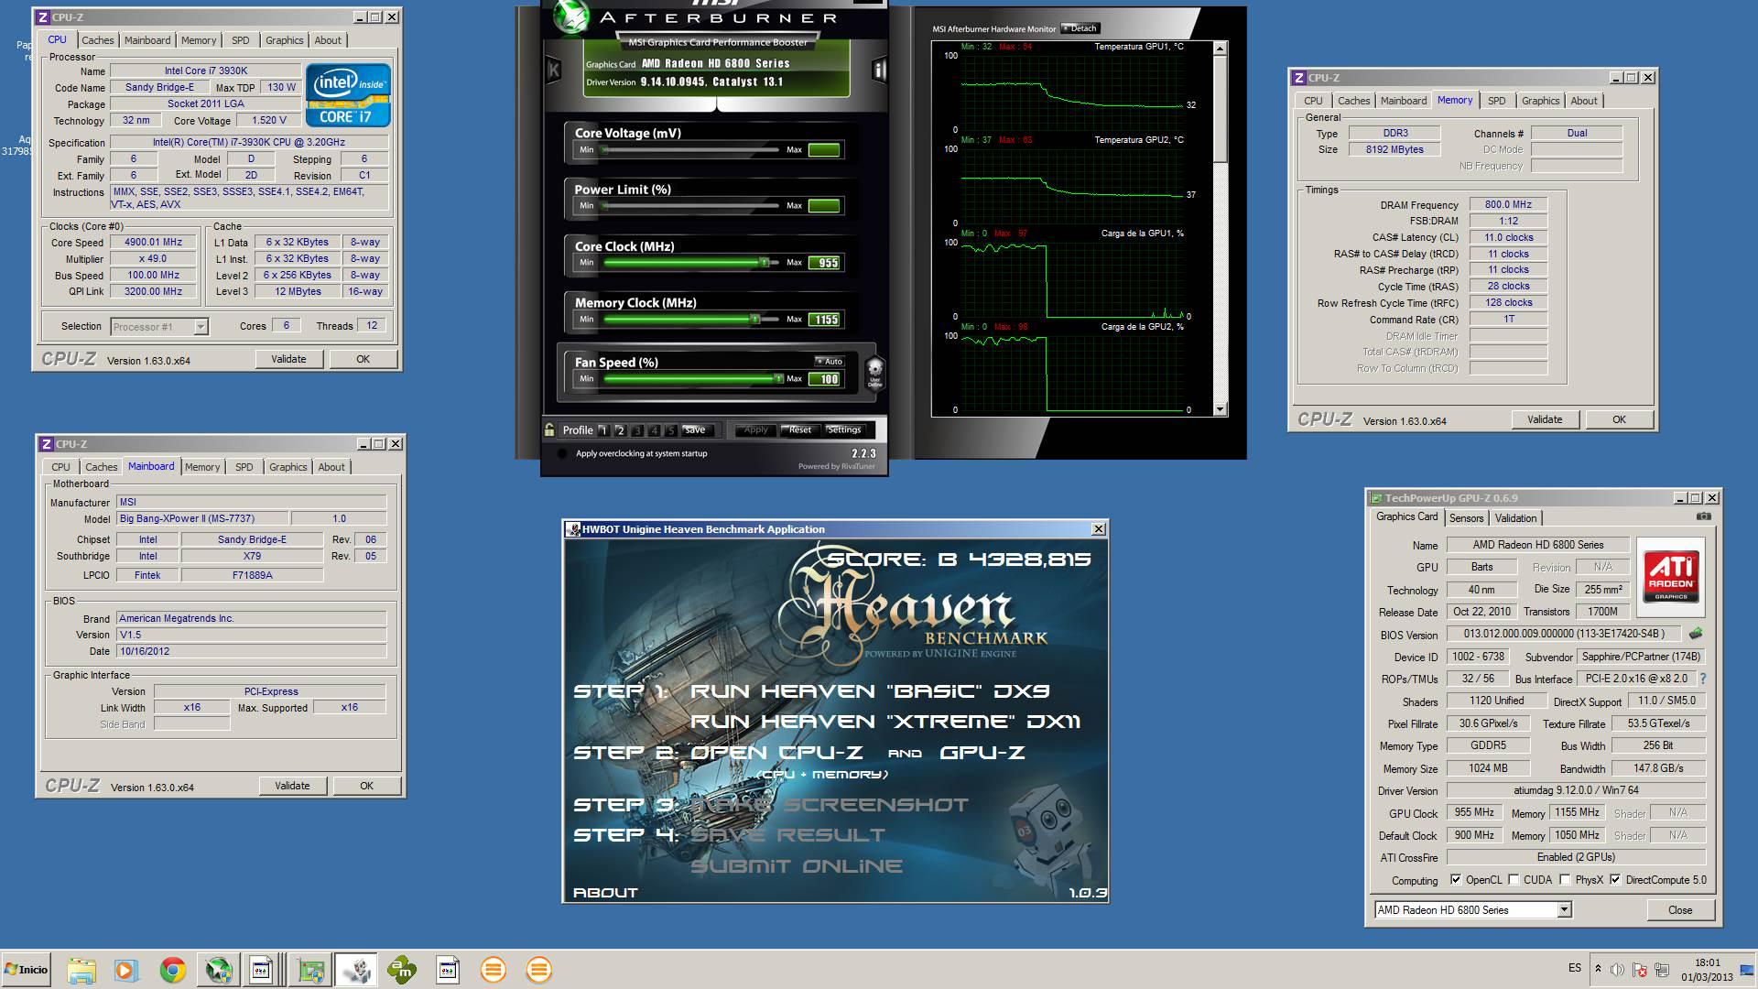Take GPU-Z screenshot with camera icon
Image resolution: width=1758 pixels, height=989 pixels.
1703,516
